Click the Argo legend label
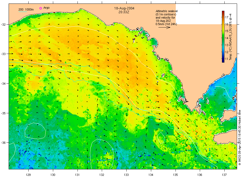The image size is (243, 178). (46, 8)
